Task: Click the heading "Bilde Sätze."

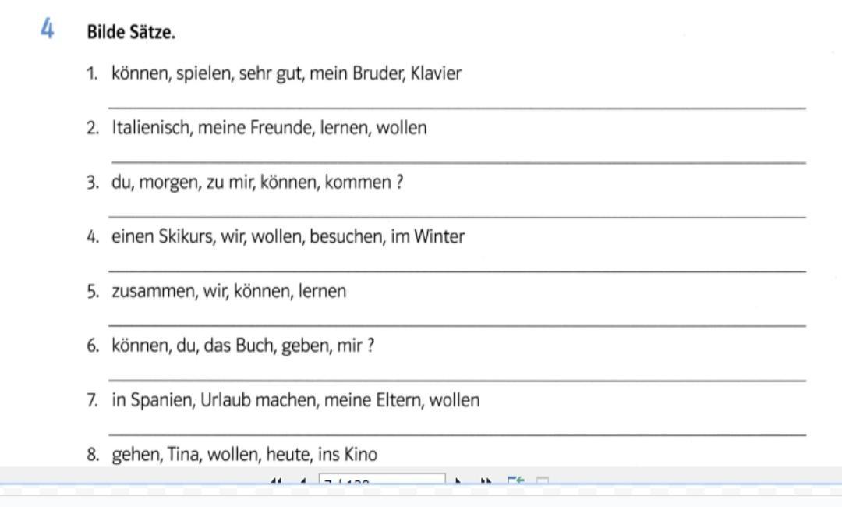Action: tap(131, 33)
